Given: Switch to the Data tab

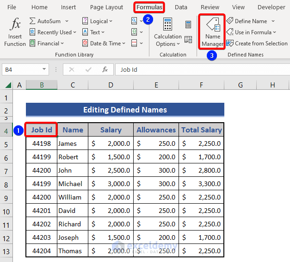Looking at the screenshot, I should (x=181, y=7).
